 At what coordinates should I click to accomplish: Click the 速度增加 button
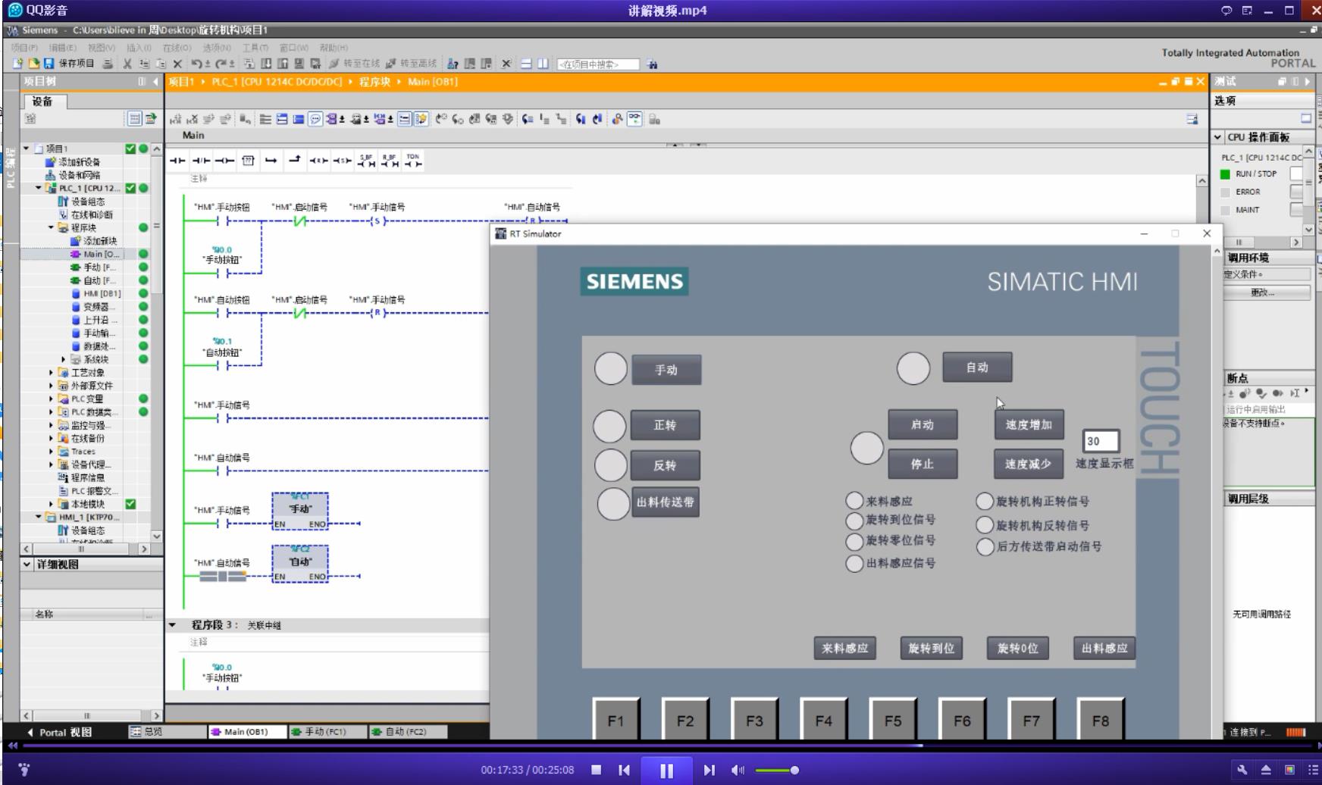click(x=1029, y=425)
